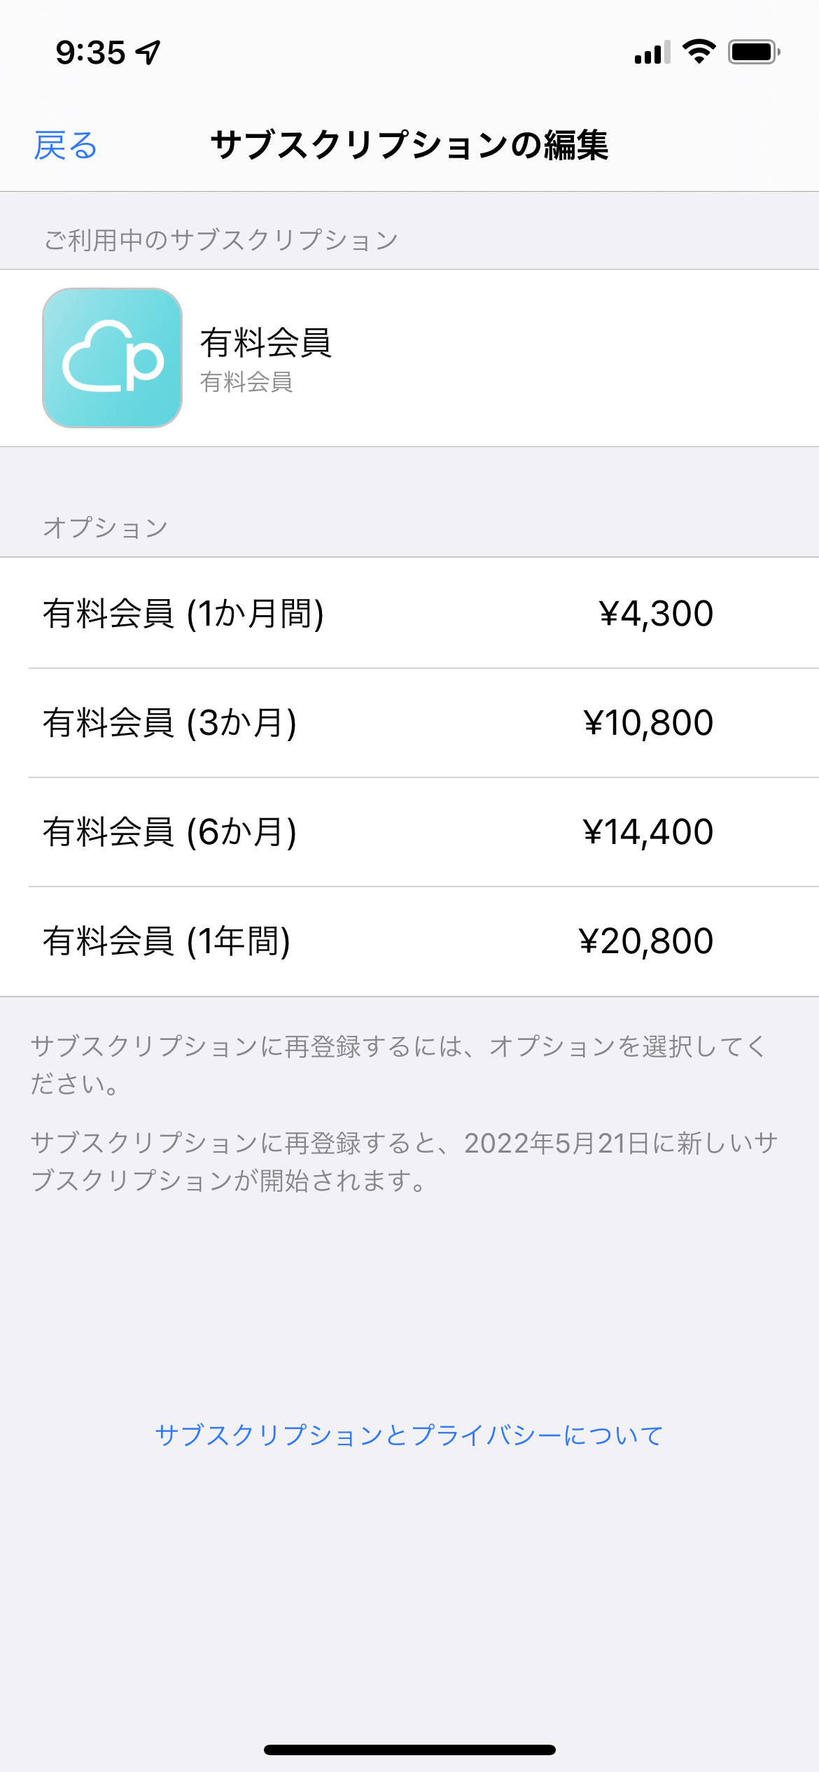Pick the 有料会員 (6か月) plan
819x1772 pixels.
[170, 831]
